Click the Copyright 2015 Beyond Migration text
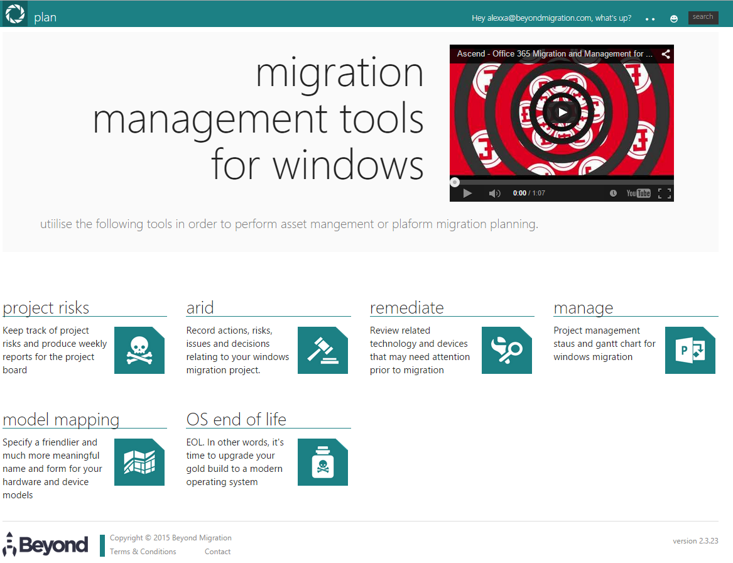 171,538
